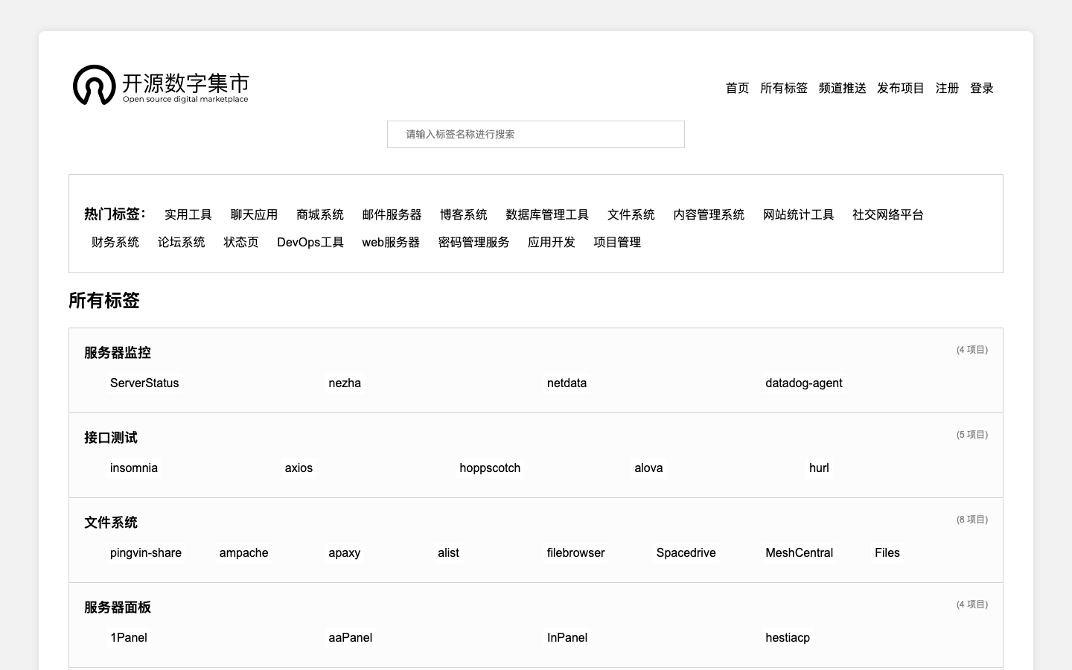
Task: Select the nezha project under 服务器监控
Action: tap(345, 383)
